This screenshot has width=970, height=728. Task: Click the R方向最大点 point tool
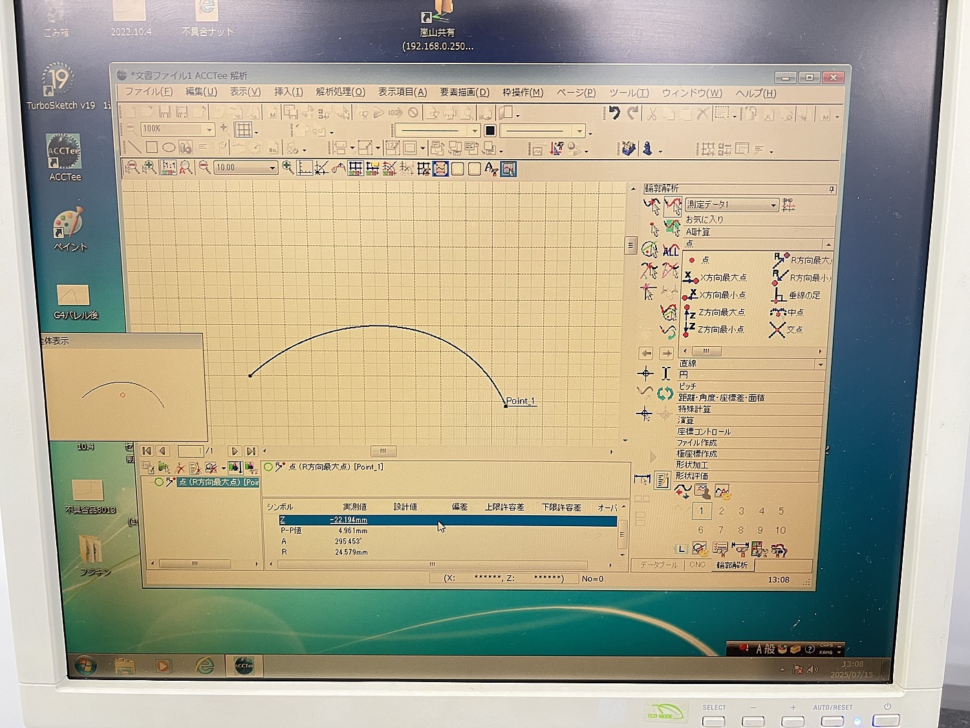point(802,260)
